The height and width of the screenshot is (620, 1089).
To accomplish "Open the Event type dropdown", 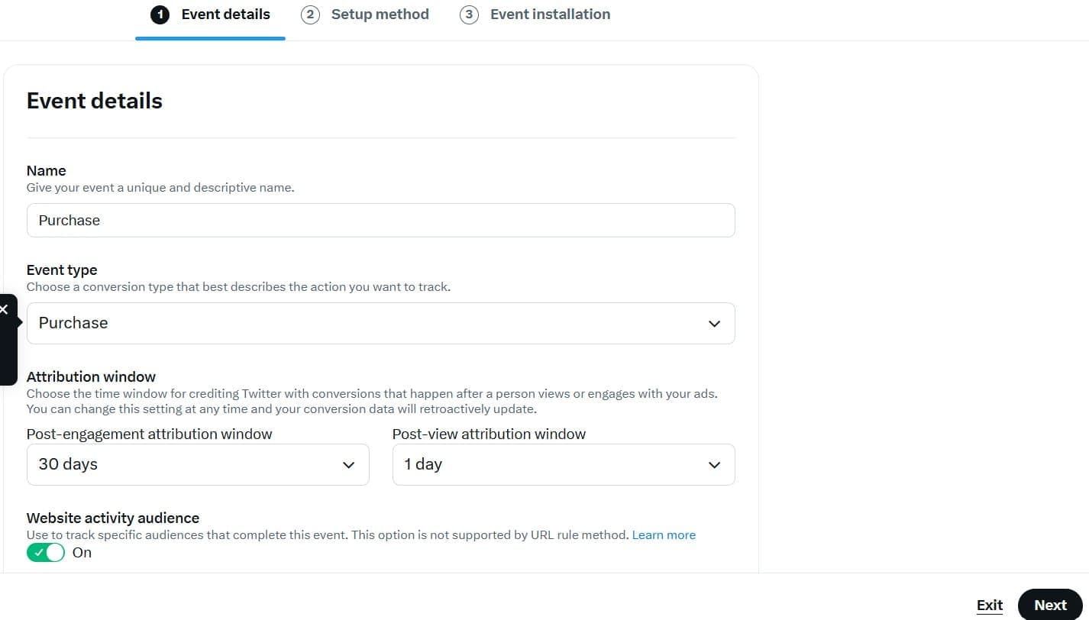I will [x=380, y=323].
